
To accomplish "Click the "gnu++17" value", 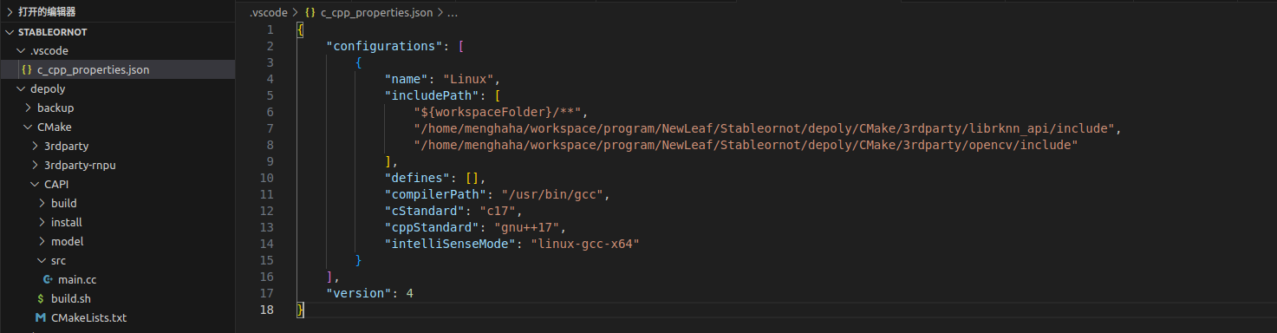I will tap(526, 227).
